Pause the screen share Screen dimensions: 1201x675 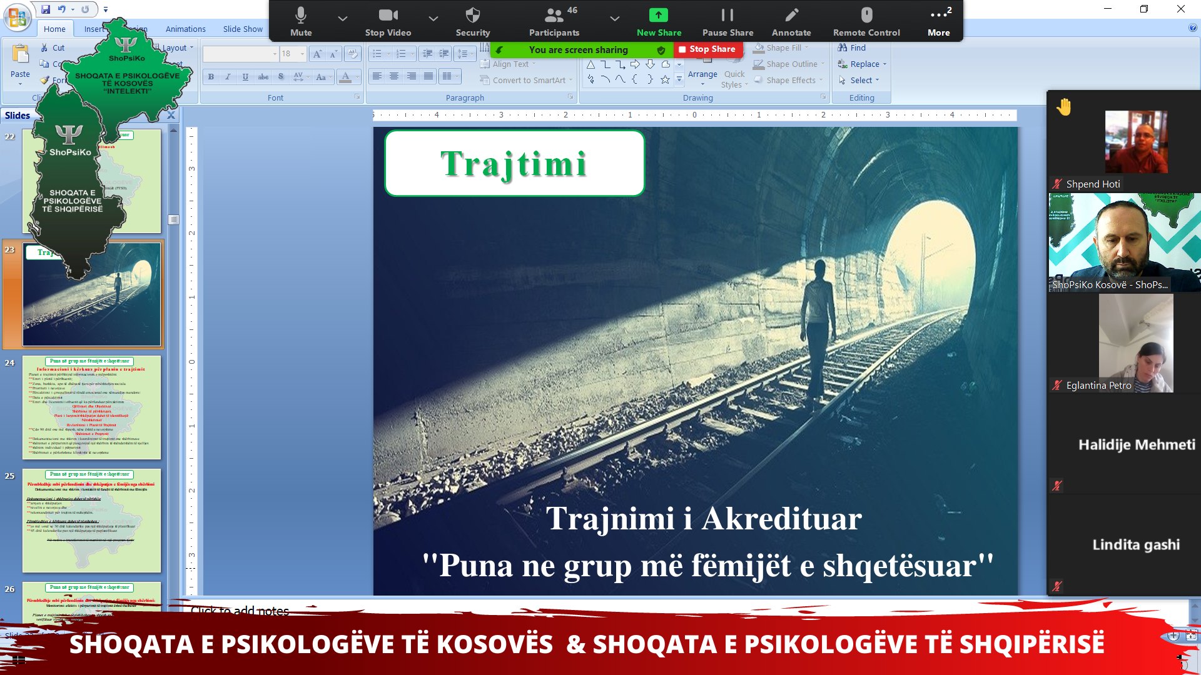(727, 21)
